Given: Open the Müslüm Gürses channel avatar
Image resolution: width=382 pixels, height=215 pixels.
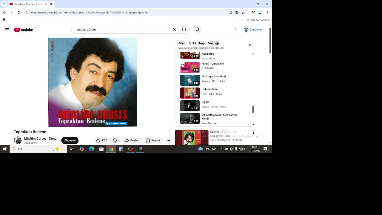Looking at the screenshot, I should [18, 140].
